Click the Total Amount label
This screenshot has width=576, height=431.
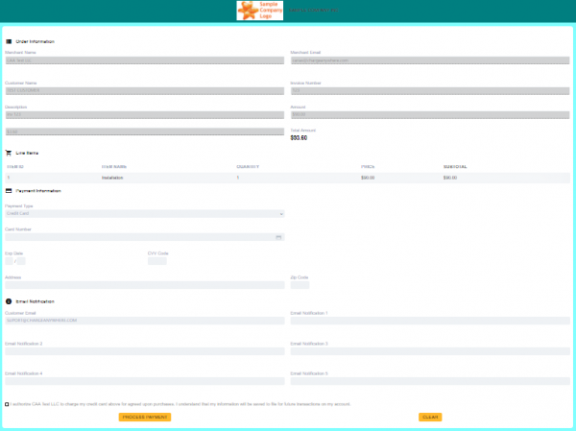(303, 131)
